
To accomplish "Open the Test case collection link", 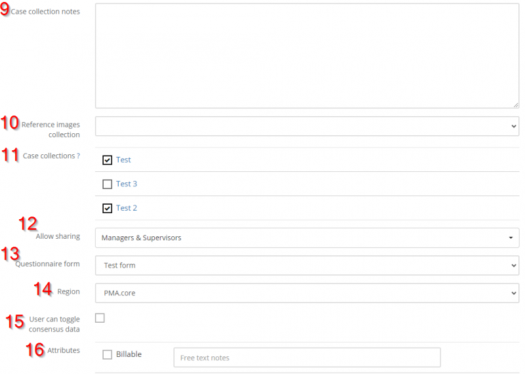I will click(x=123, y=159).
